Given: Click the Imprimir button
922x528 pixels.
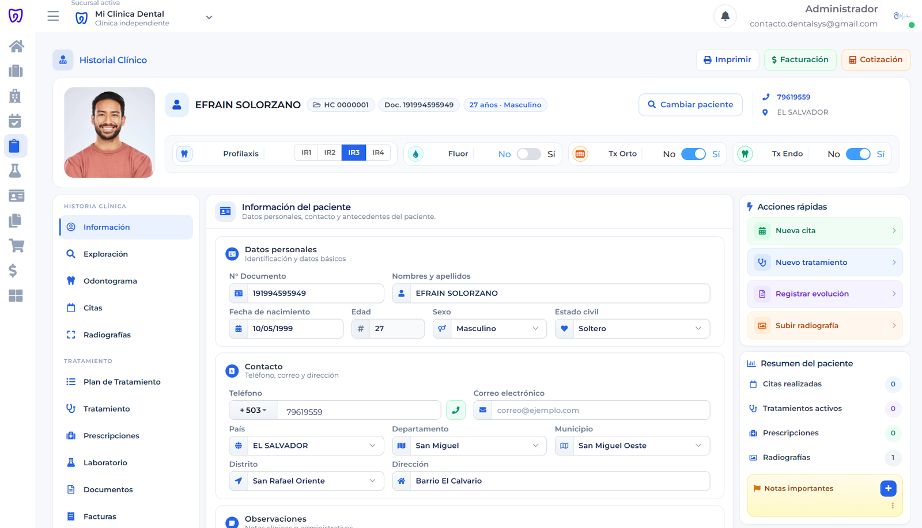Looking at the screenshot, I should click(727, 60).
